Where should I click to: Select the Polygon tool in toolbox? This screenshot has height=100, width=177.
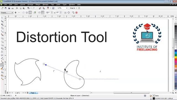(x=2, y=45)
